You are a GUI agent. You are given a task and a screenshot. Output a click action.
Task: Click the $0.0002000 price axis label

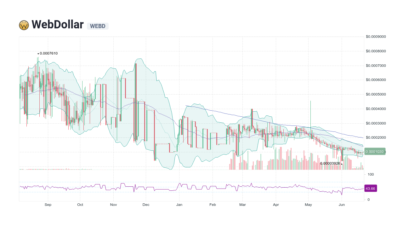[x=375, y=137]
